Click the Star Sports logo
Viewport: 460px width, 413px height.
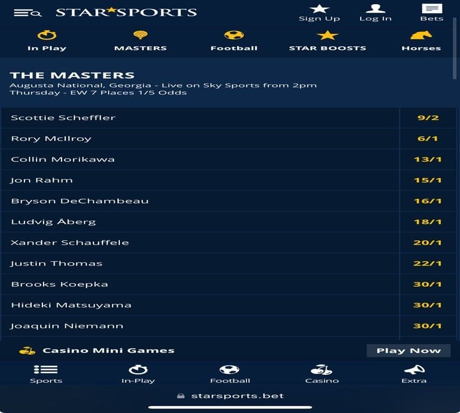[126, 12]
